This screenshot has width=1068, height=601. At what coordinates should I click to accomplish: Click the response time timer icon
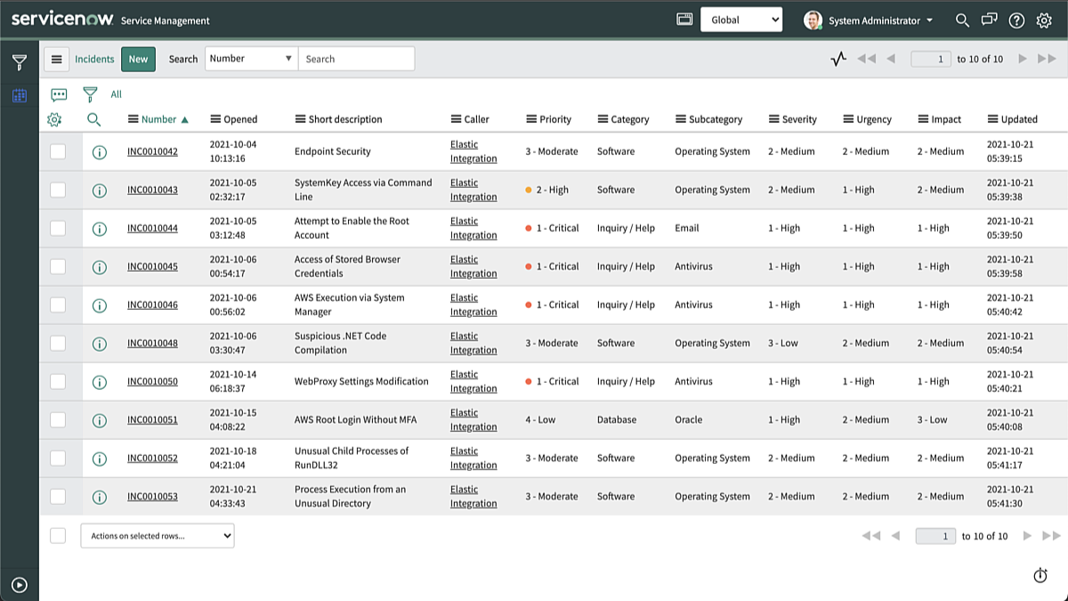[1040, 575]
